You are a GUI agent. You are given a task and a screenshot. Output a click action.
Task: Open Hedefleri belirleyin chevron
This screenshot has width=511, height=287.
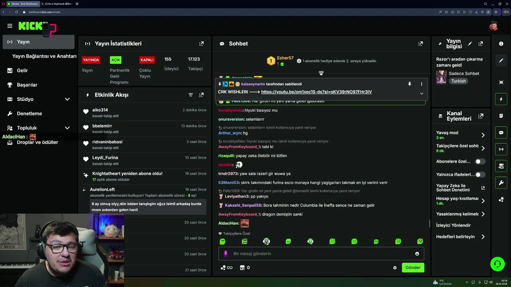click(483, 237)
